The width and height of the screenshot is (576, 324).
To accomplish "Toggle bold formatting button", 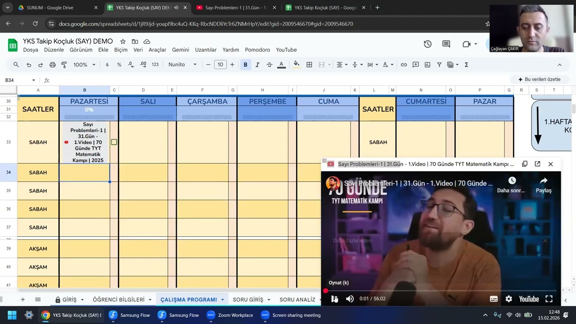I will pos(245,65).
